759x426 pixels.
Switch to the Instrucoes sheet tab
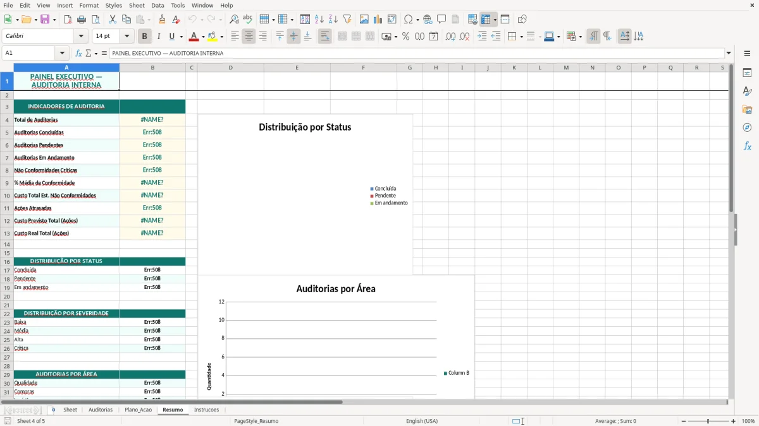(x=206, y=410)
